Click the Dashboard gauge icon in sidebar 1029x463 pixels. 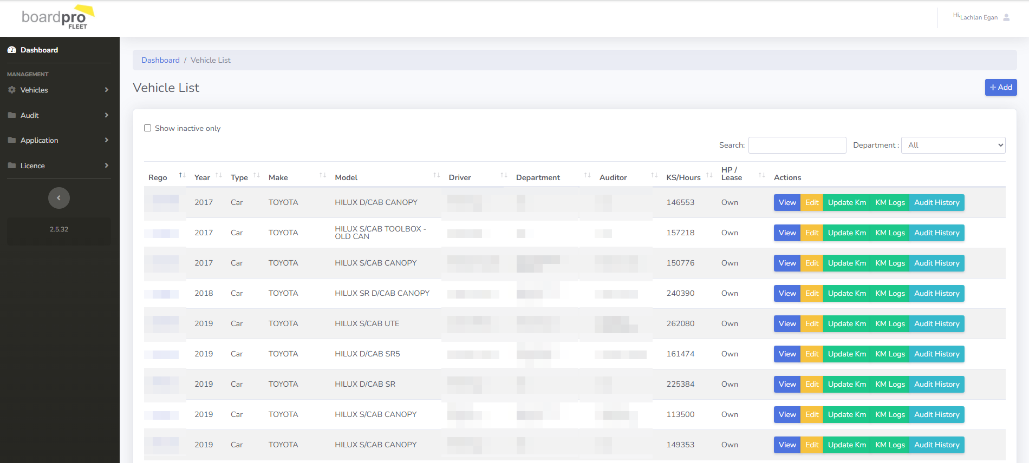(12, 50)
